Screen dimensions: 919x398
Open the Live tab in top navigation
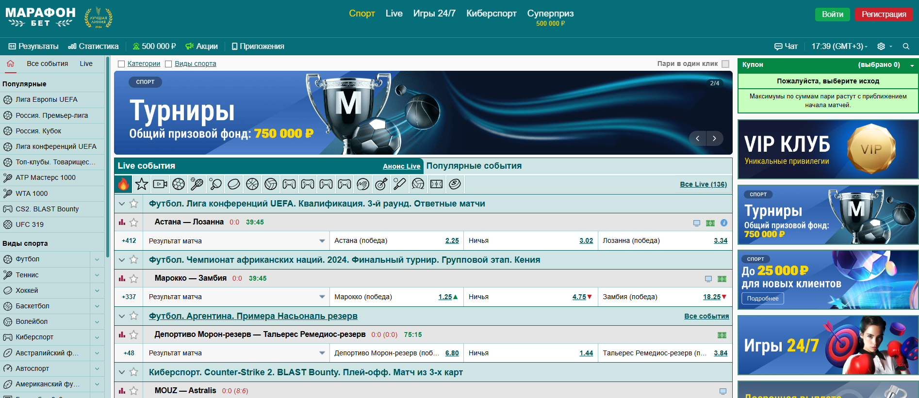[394, 14]
